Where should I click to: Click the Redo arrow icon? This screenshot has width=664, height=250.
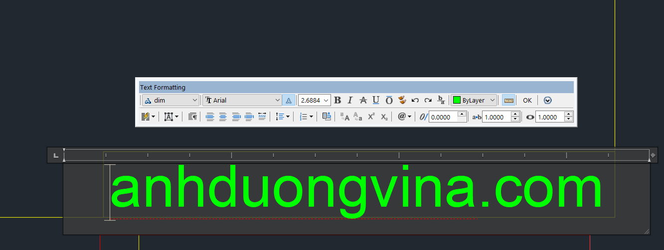(x=428, y=100)
